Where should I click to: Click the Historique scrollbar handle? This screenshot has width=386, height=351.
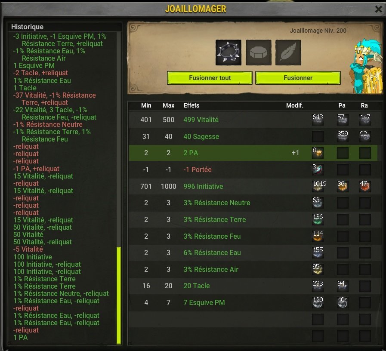click(119, 296)
